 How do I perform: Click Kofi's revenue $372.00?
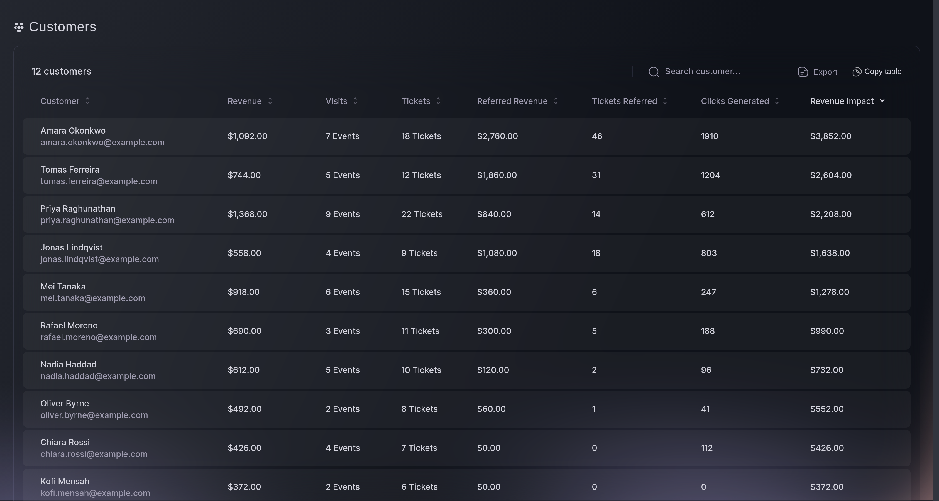pyautogui.click(x=244, y=487)
